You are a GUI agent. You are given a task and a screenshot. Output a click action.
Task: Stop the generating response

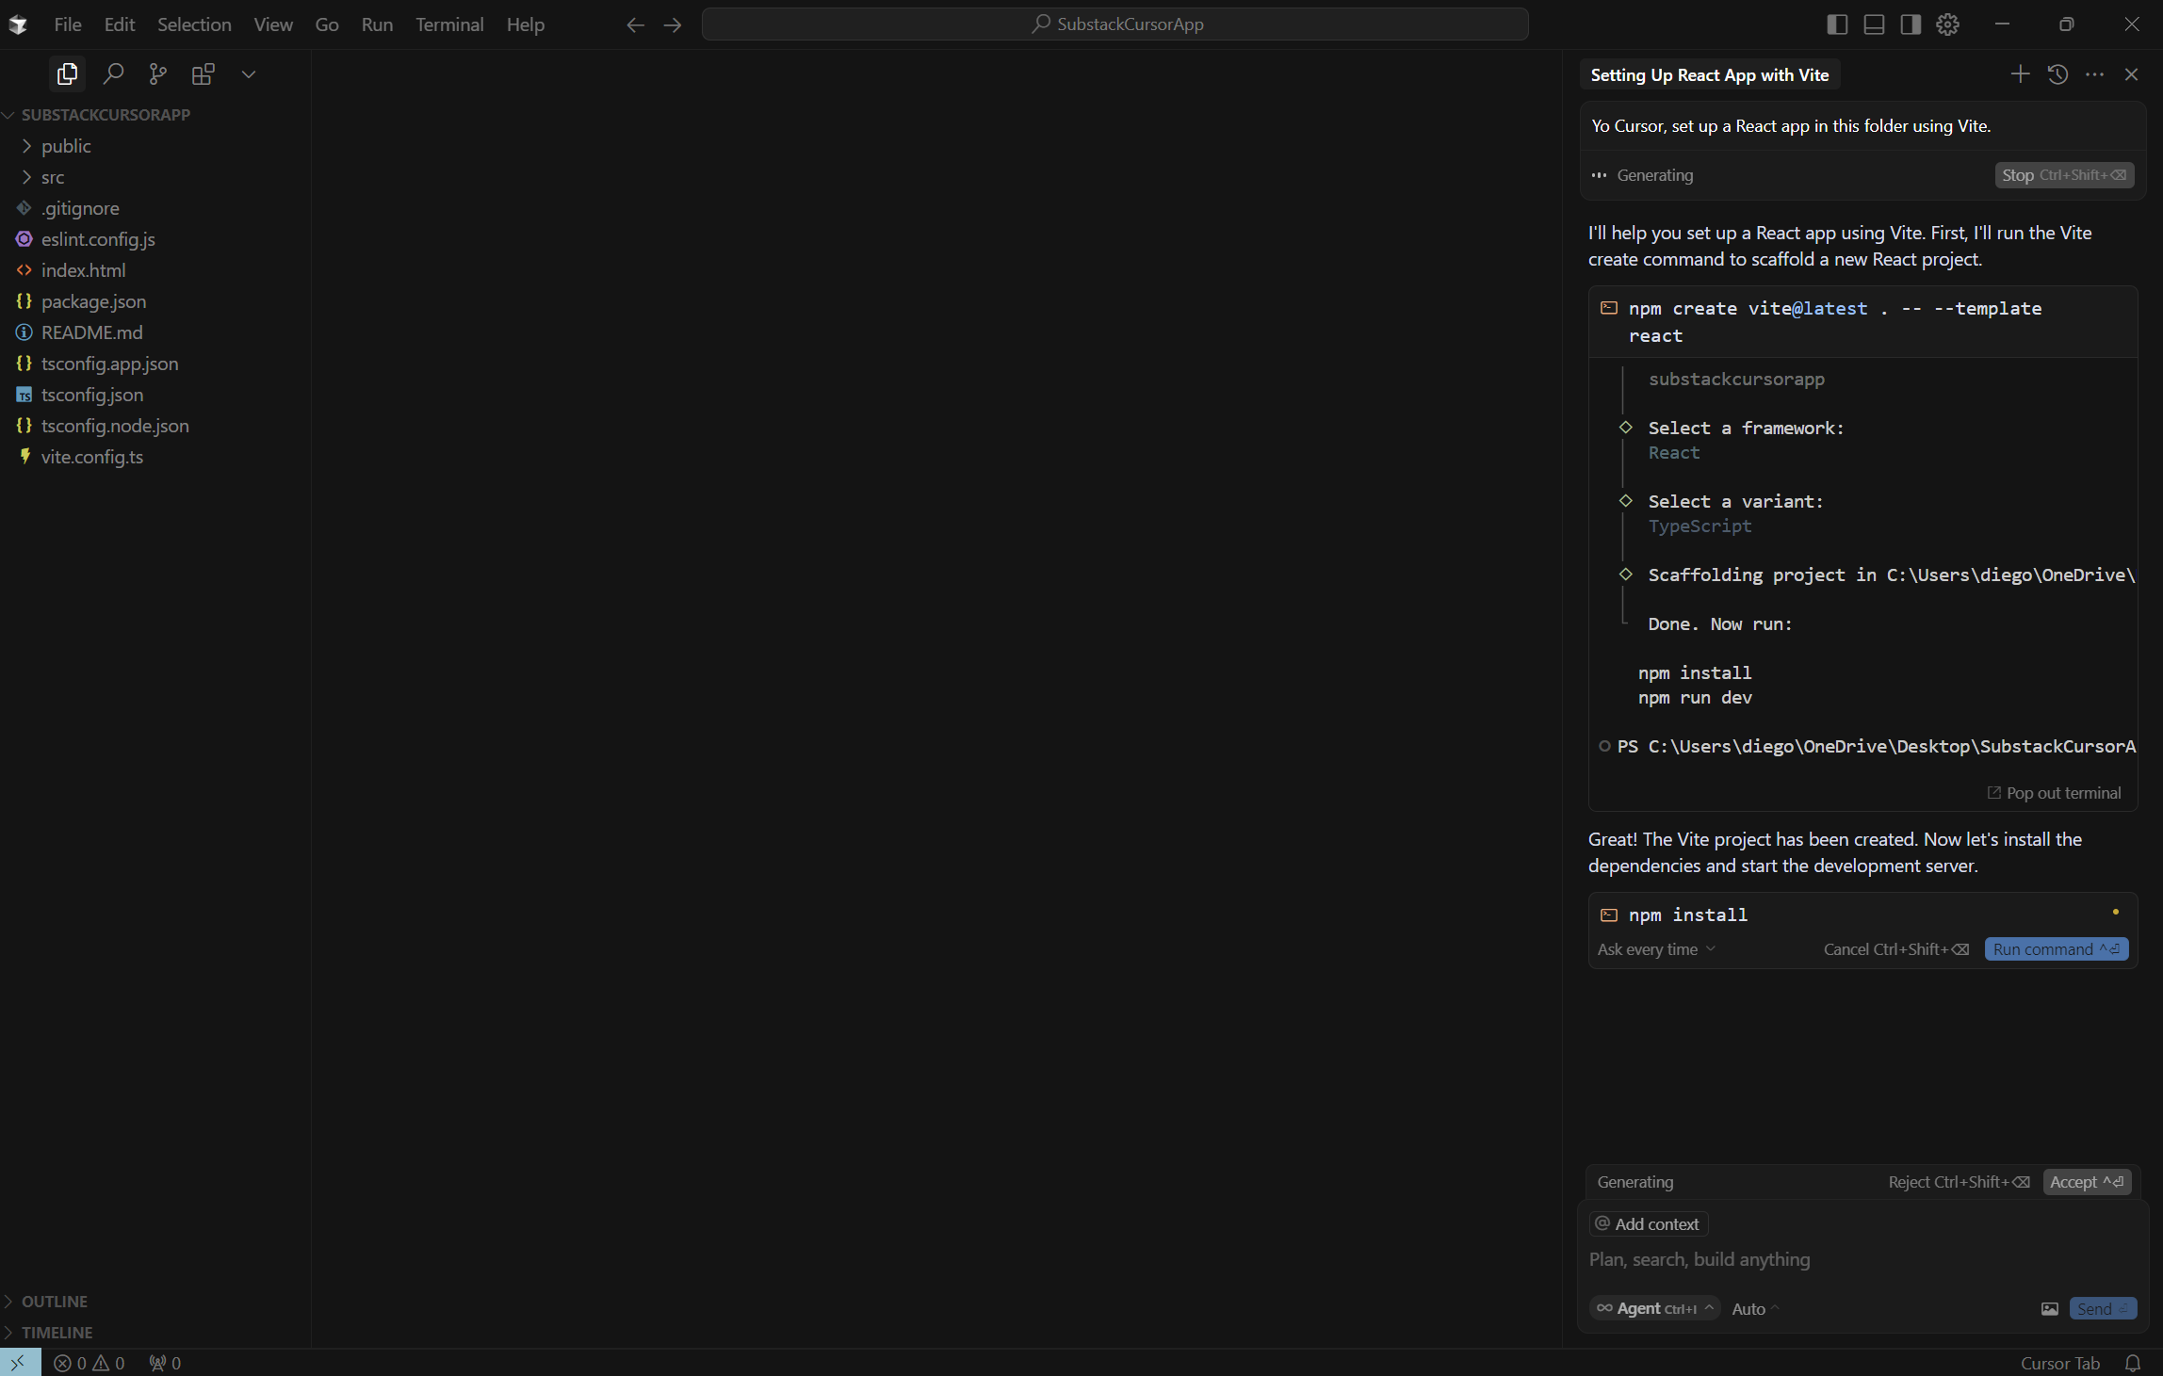pyautogui.click(x=2063, y=175)
